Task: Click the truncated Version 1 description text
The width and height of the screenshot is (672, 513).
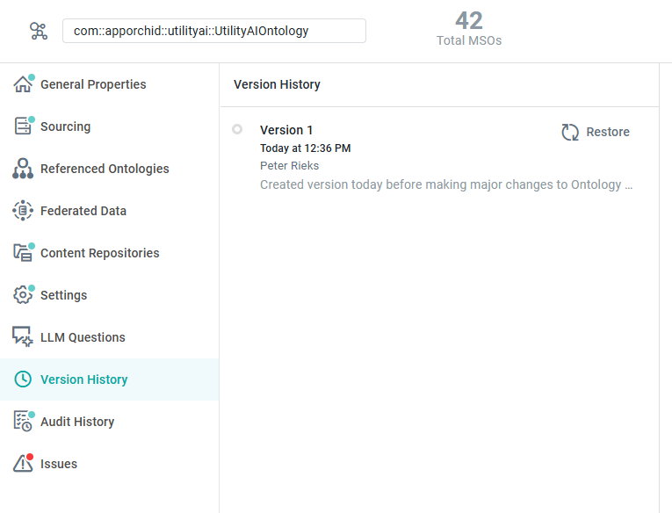Action: 446,184
